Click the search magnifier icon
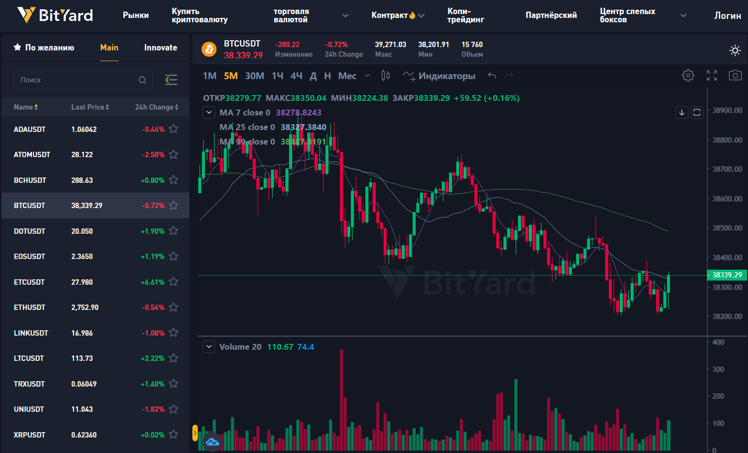The width and height of the screenshot is (748, 453). pos(142,80)
